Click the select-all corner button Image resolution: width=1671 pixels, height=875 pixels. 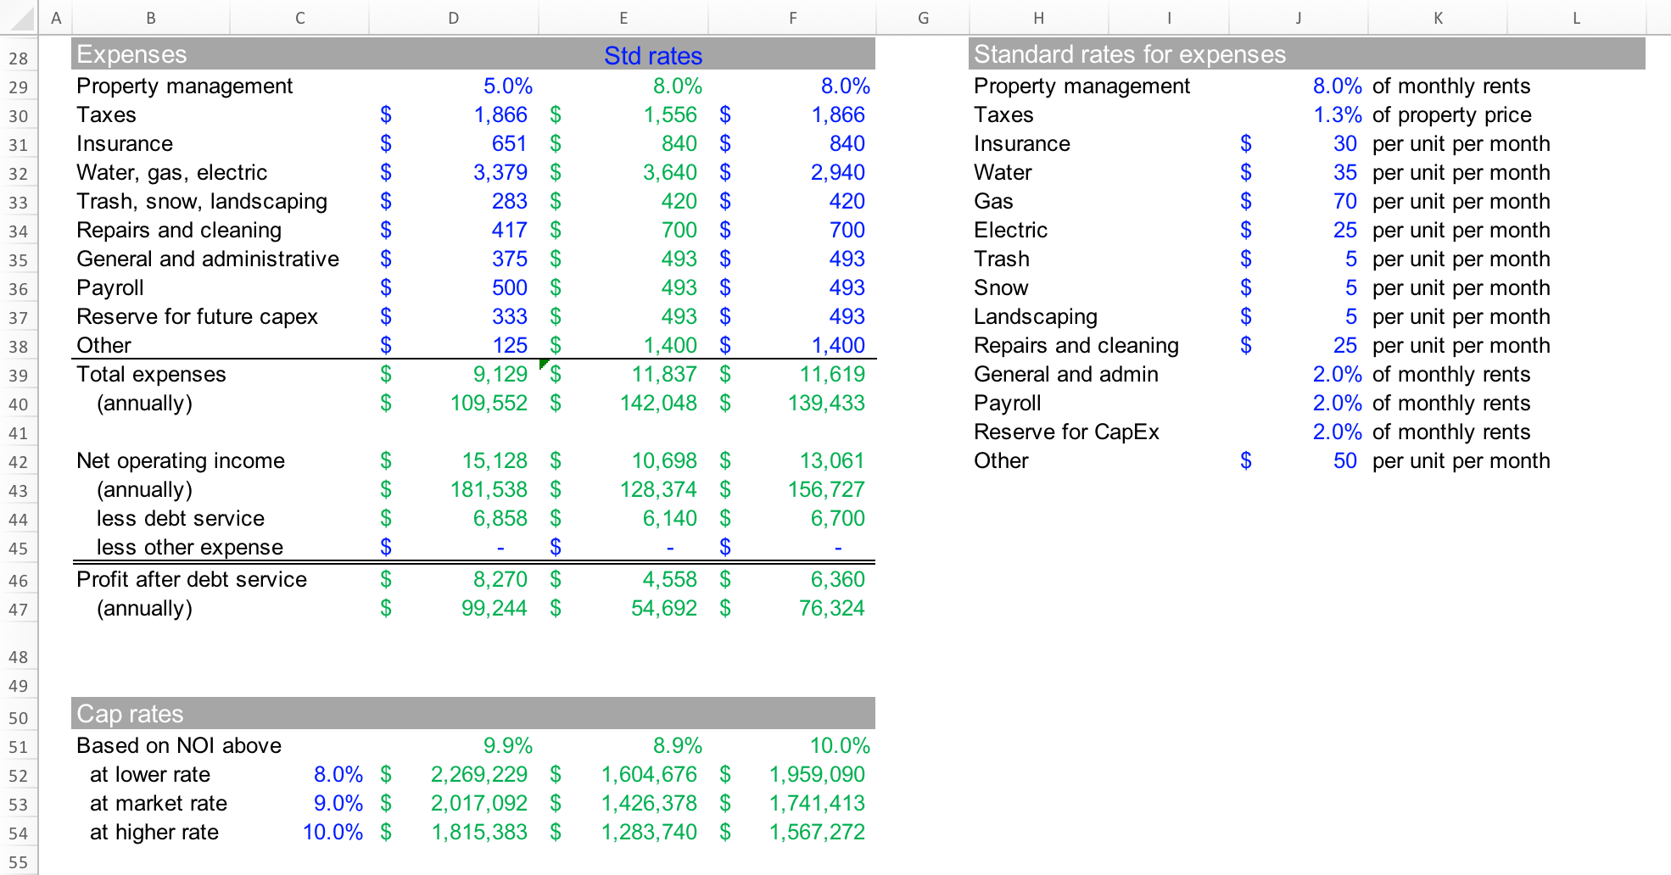20,17
